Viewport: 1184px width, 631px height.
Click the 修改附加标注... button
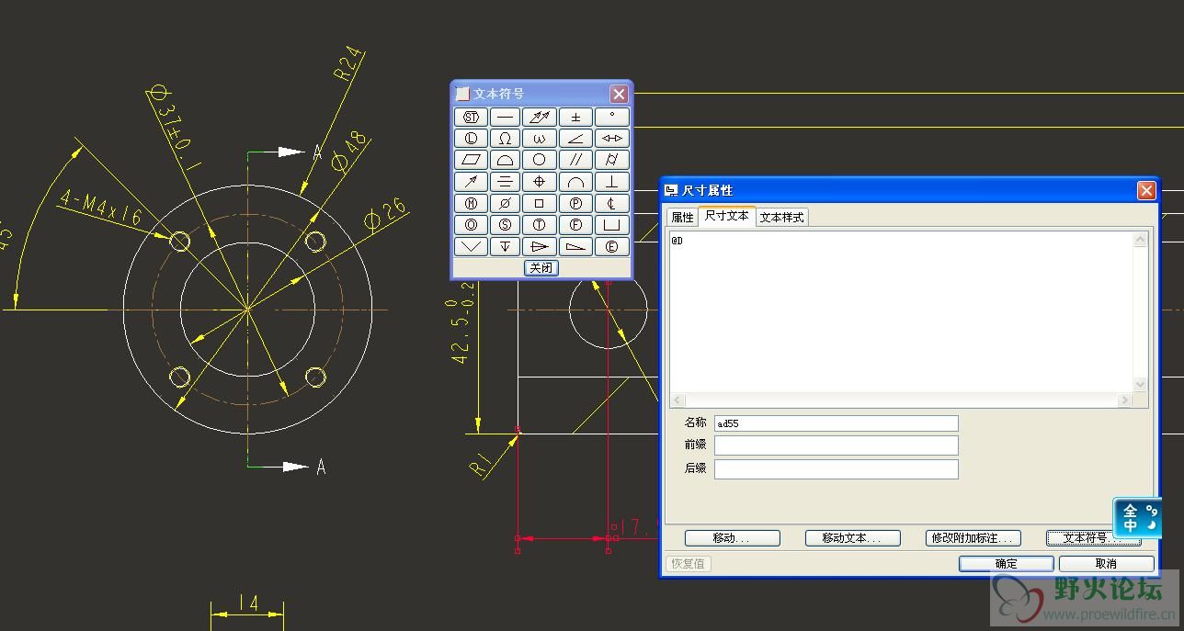[973, 538]
